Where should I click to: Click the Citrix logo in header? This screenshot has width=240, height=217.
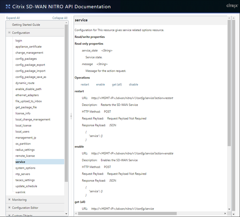point(232,6)
